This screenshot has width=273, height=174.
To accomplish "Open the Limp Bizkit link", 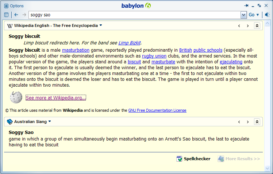I will [130, 43].
